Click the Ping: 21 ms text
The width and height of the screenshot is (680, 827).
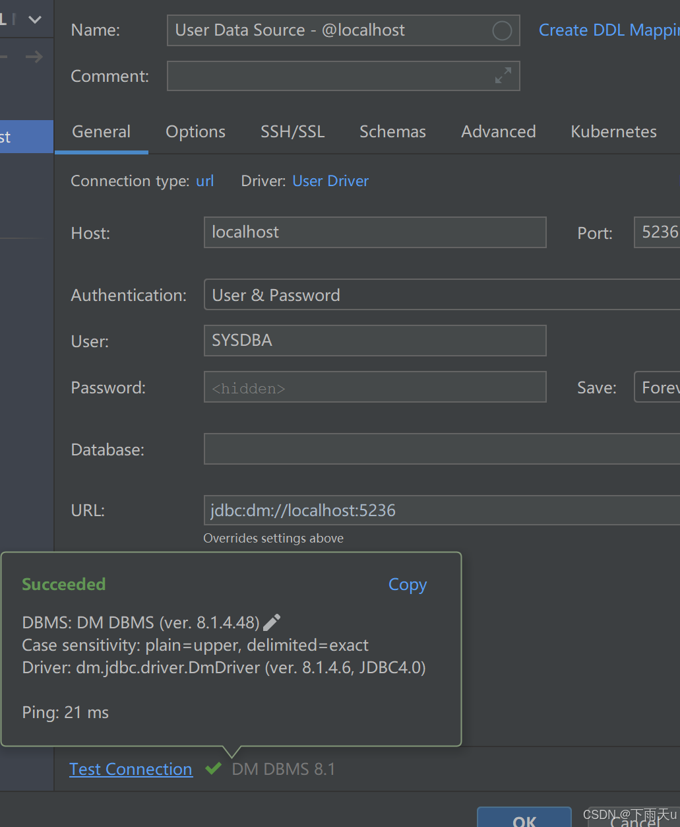(x=65, y=712)
